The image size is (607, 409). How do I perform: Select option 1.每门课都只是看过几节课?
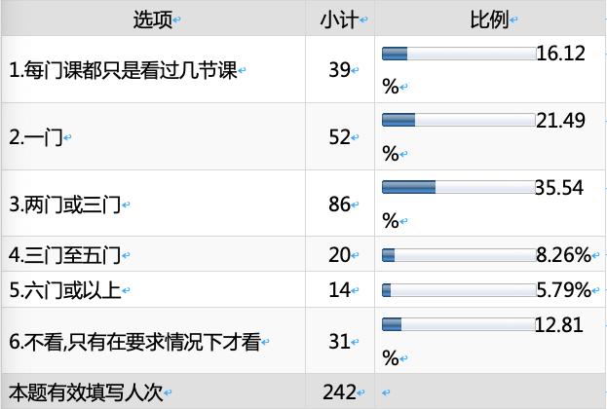pyautogui.click(x=123, y=70)
